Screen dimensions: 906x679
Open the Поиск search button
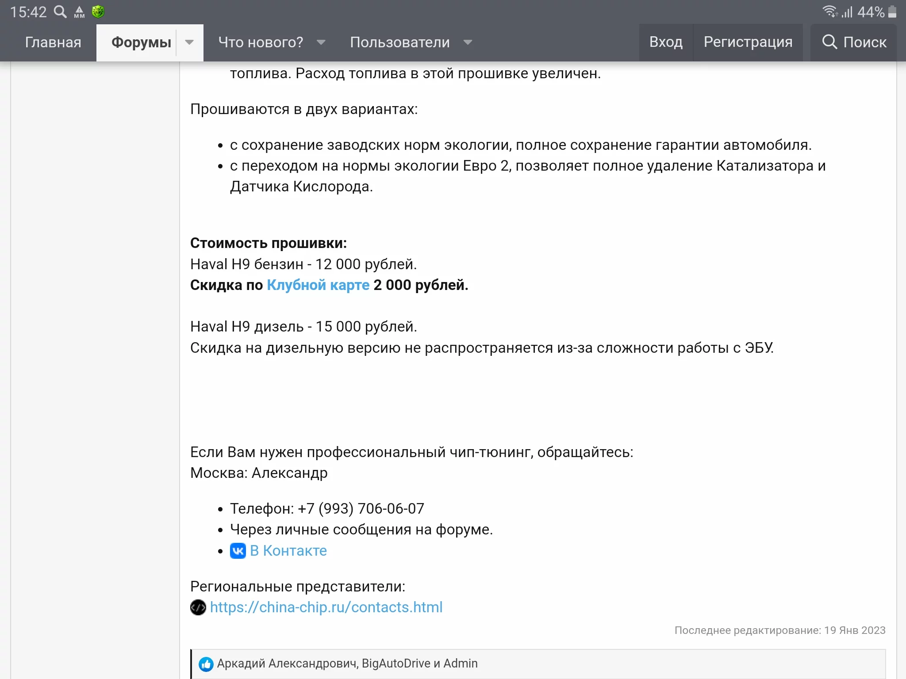coord(854,42)
